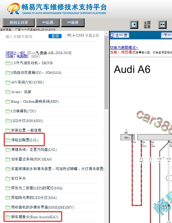Screen dimensions: 172x223
Task: Open the 车灯开关 folder
Action: (18, 179)
